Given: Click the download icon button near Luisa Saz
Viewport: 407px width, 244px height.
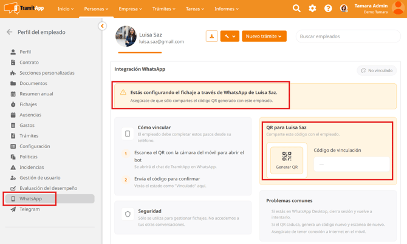Looking at the screenshot, I should [x=211, y=36].
